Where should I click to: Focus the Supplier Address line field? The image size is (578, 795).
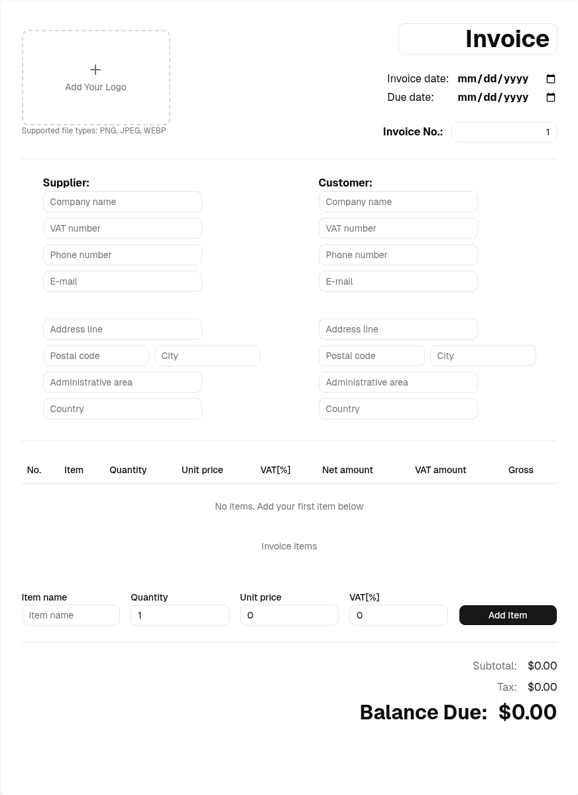point(123,329)
